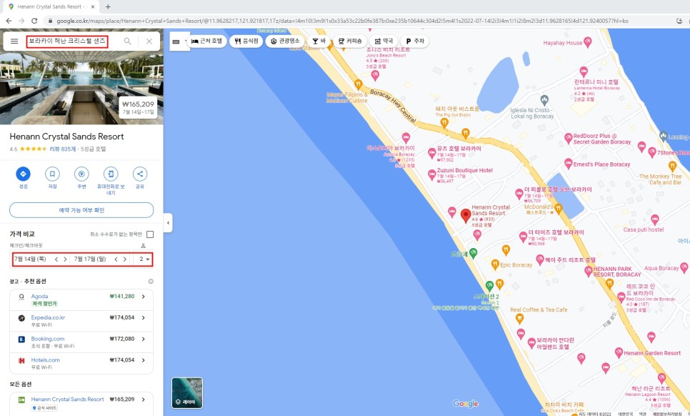
Task: Open the 7월 17일 check-out date picker
Action: coord(90,259)
